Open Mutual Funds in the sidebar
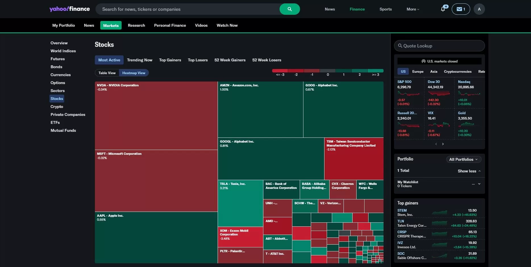Screen dimensions: 531x267 pyautogui.click(x=63, y=130)
